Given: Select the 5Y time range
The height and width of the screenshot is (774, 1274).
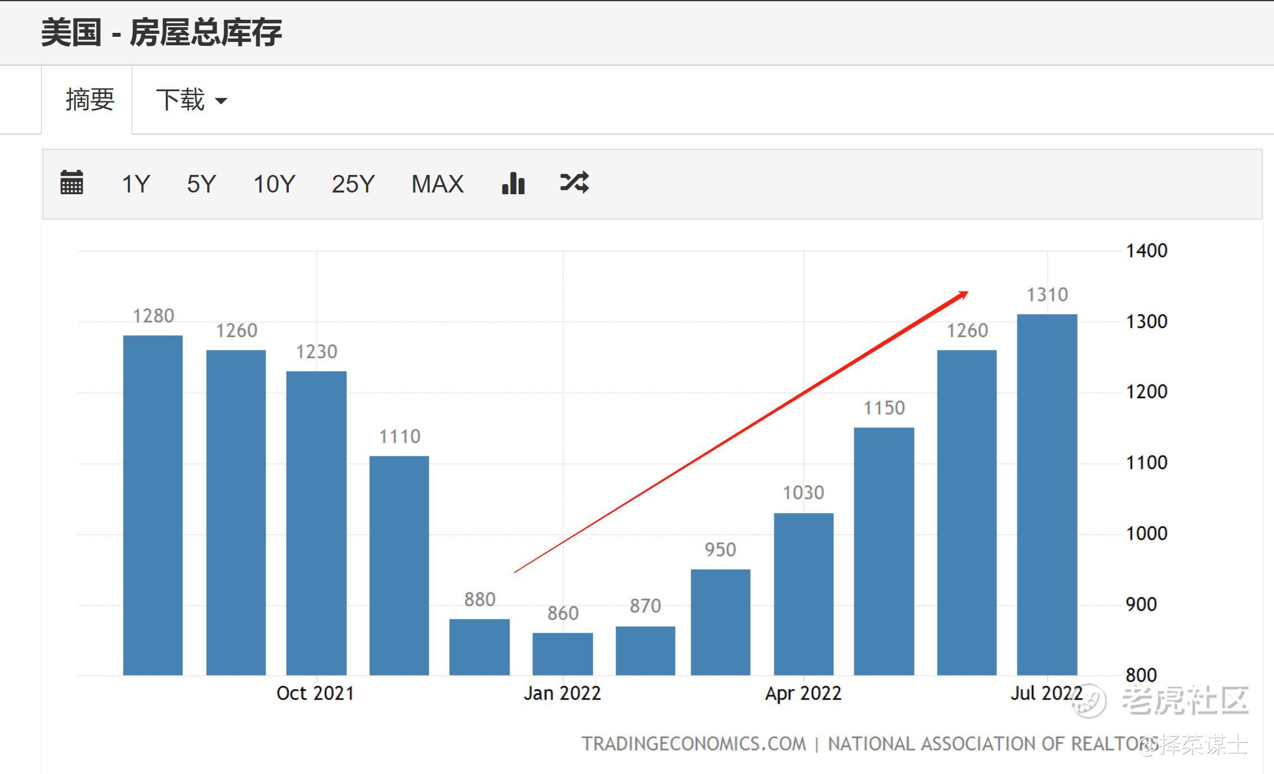Looking at the screenshot, I should pos(201,184).
